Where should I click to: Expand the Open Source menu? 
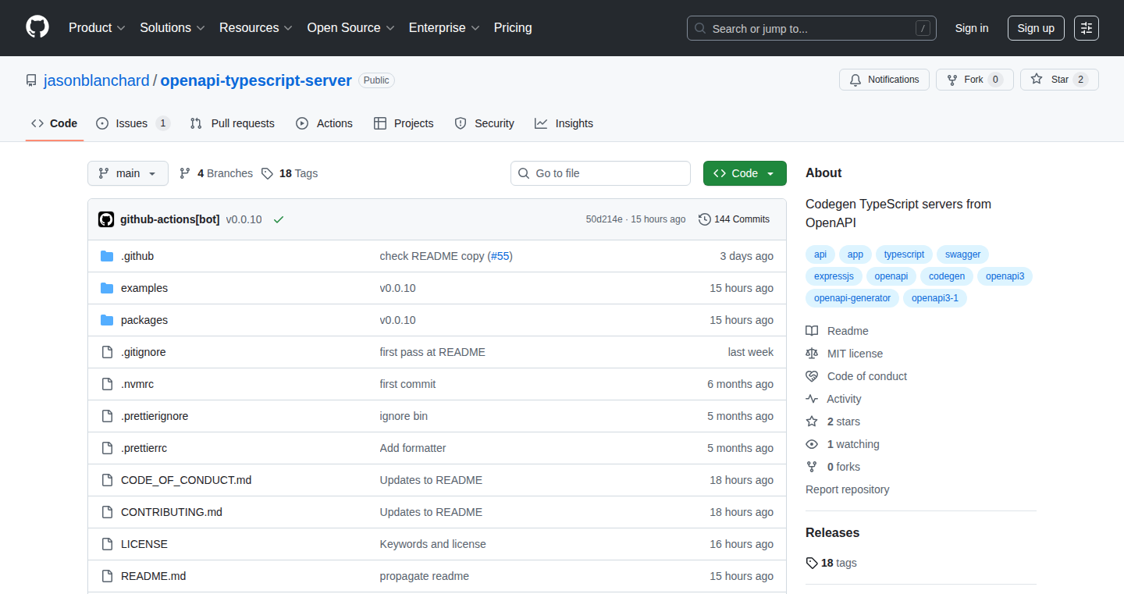tap(350, 27)
